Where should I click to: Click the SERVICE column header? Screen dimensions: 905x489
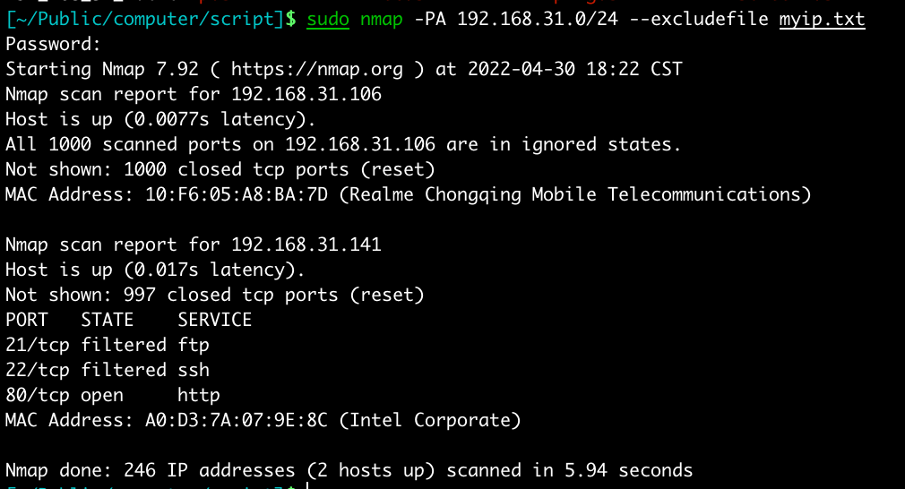[215, 320]
